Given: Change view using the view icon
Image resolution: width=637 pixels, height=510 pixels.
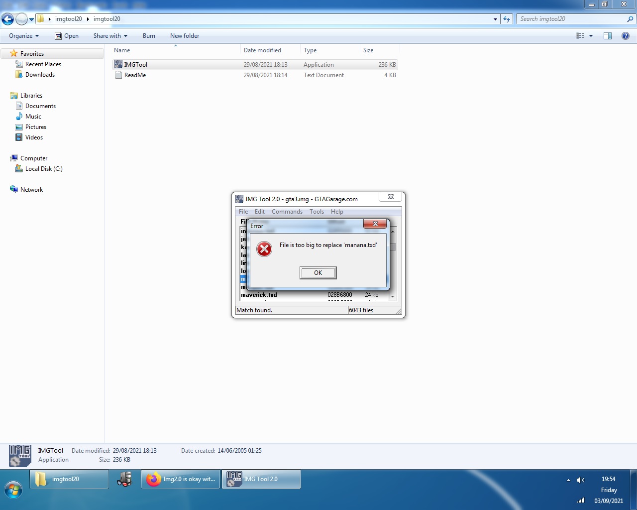Looking at the screenshot, I should pos(580,36).
